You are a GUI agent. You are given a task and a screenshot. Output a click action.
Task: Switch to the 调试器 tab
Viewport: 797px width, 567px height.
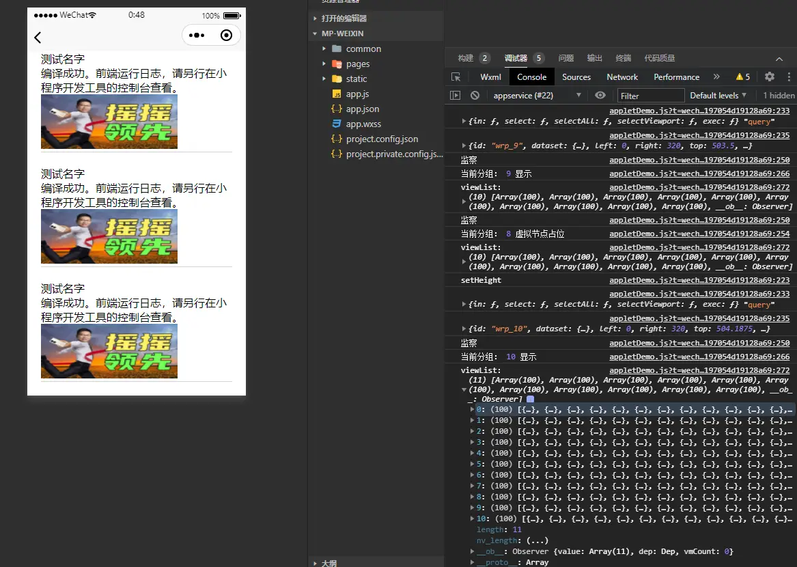coord(516,58)
